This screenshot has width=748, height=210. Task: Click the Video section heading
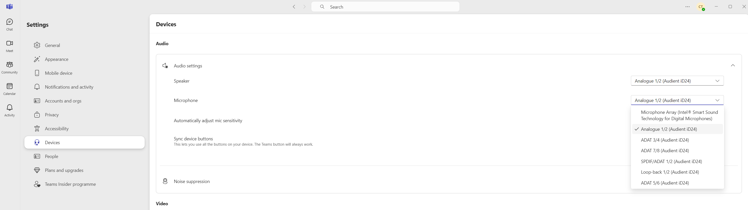162,204
